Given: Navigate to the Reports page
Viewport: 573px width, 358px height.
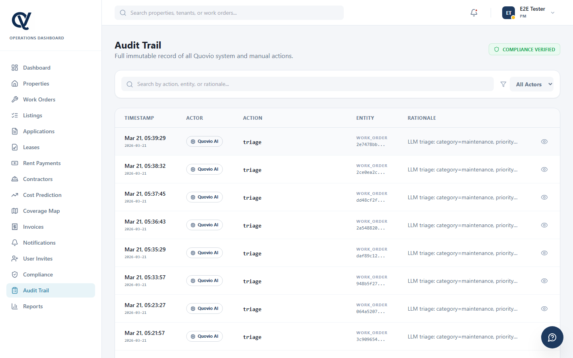Looking at the screenshot, I should pyautogui.click(x=33, y=306).
